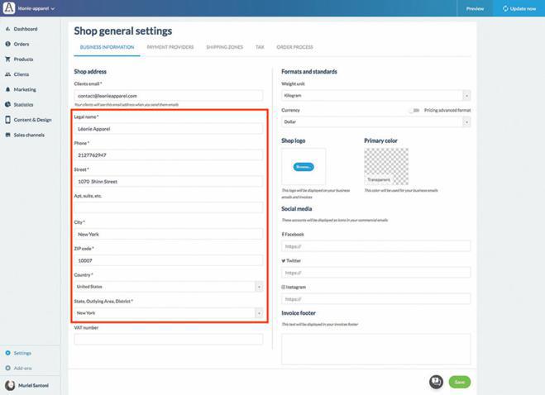Open Marketing via its bell icon
The image size is (545, 395).
pyautogui.click(x=7, y=89)
